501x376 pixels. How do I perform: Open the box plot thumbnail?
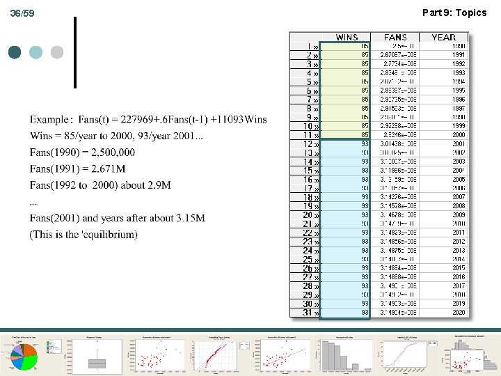point(94,355)
